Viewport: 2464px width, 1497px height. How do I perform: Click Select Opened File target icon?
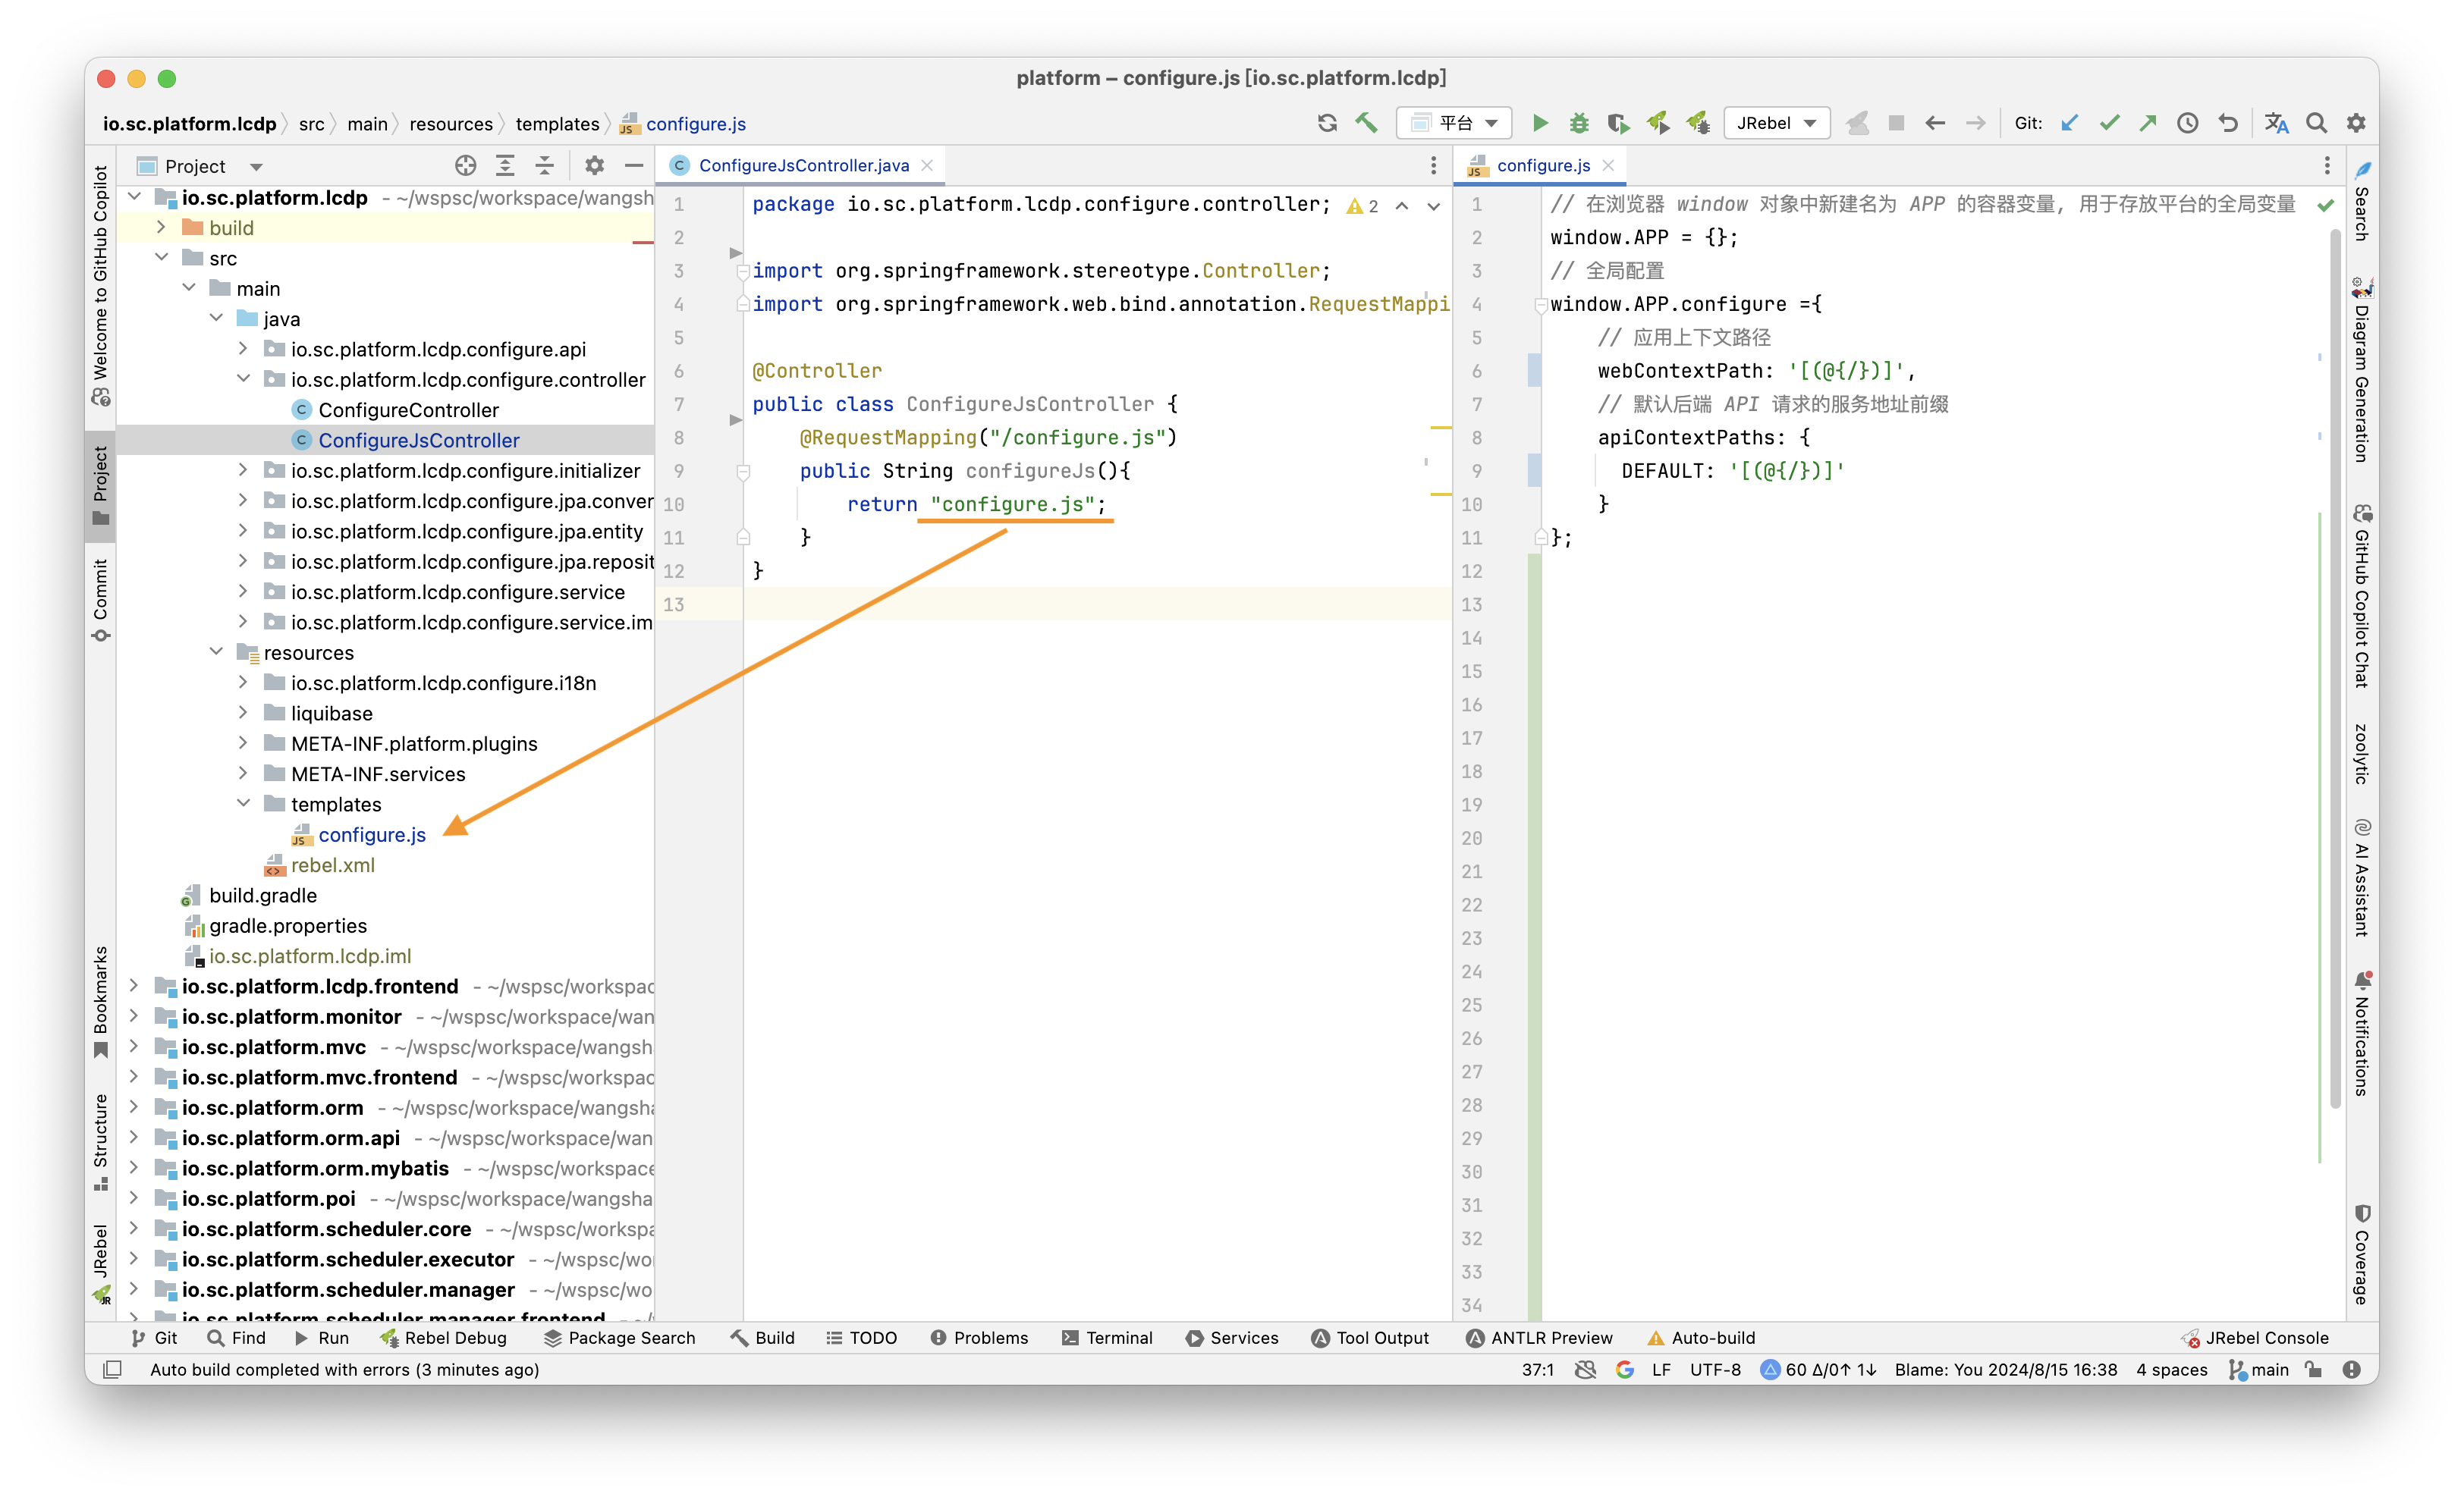tap(465, 166)
